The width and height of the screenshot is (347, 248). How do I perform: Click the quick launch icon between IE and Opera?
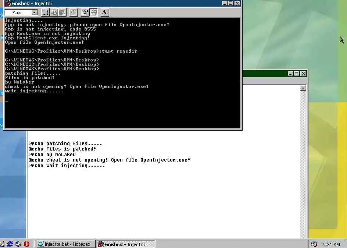coord(18,244)
